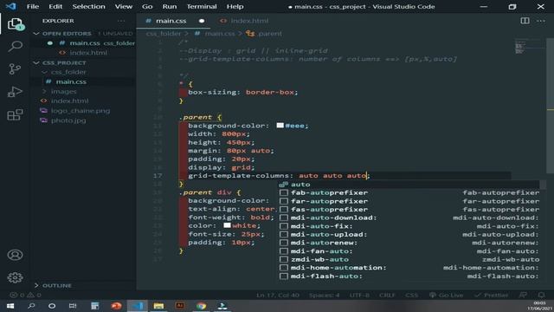Choose the mdi-auto-download suggestion

click(409, 218)
